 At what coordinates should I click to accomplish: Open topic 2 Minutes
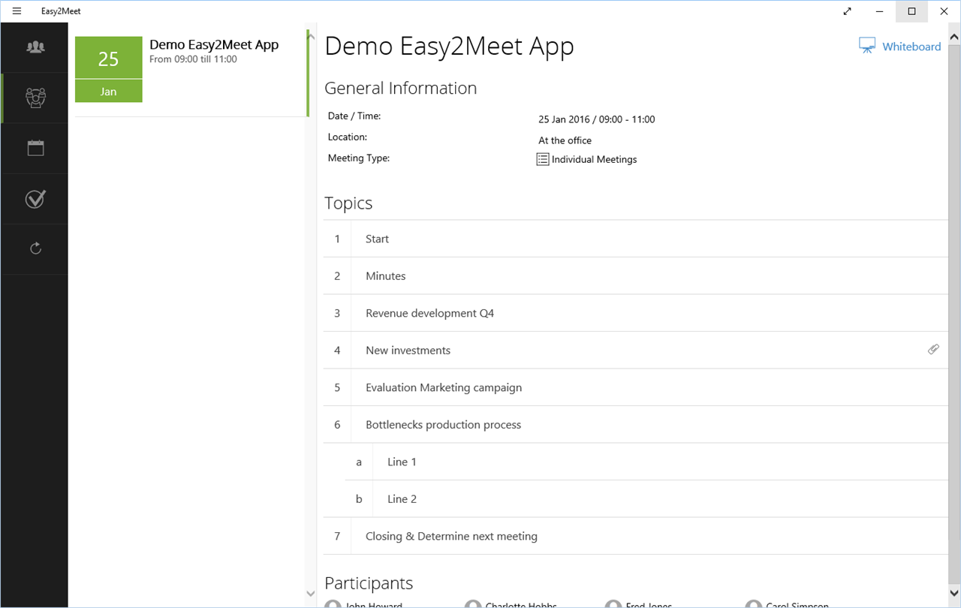636,276
